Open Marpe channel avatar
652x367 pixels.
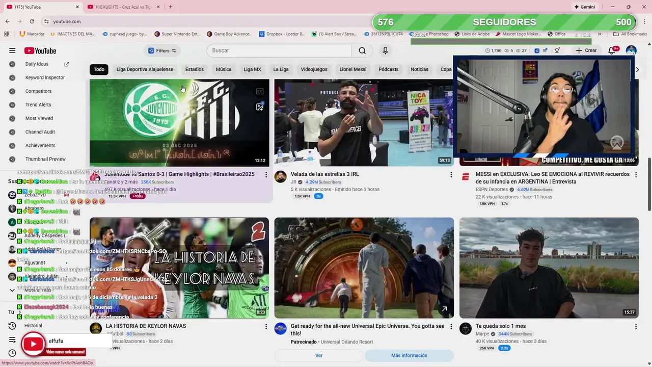pos(465,329)
